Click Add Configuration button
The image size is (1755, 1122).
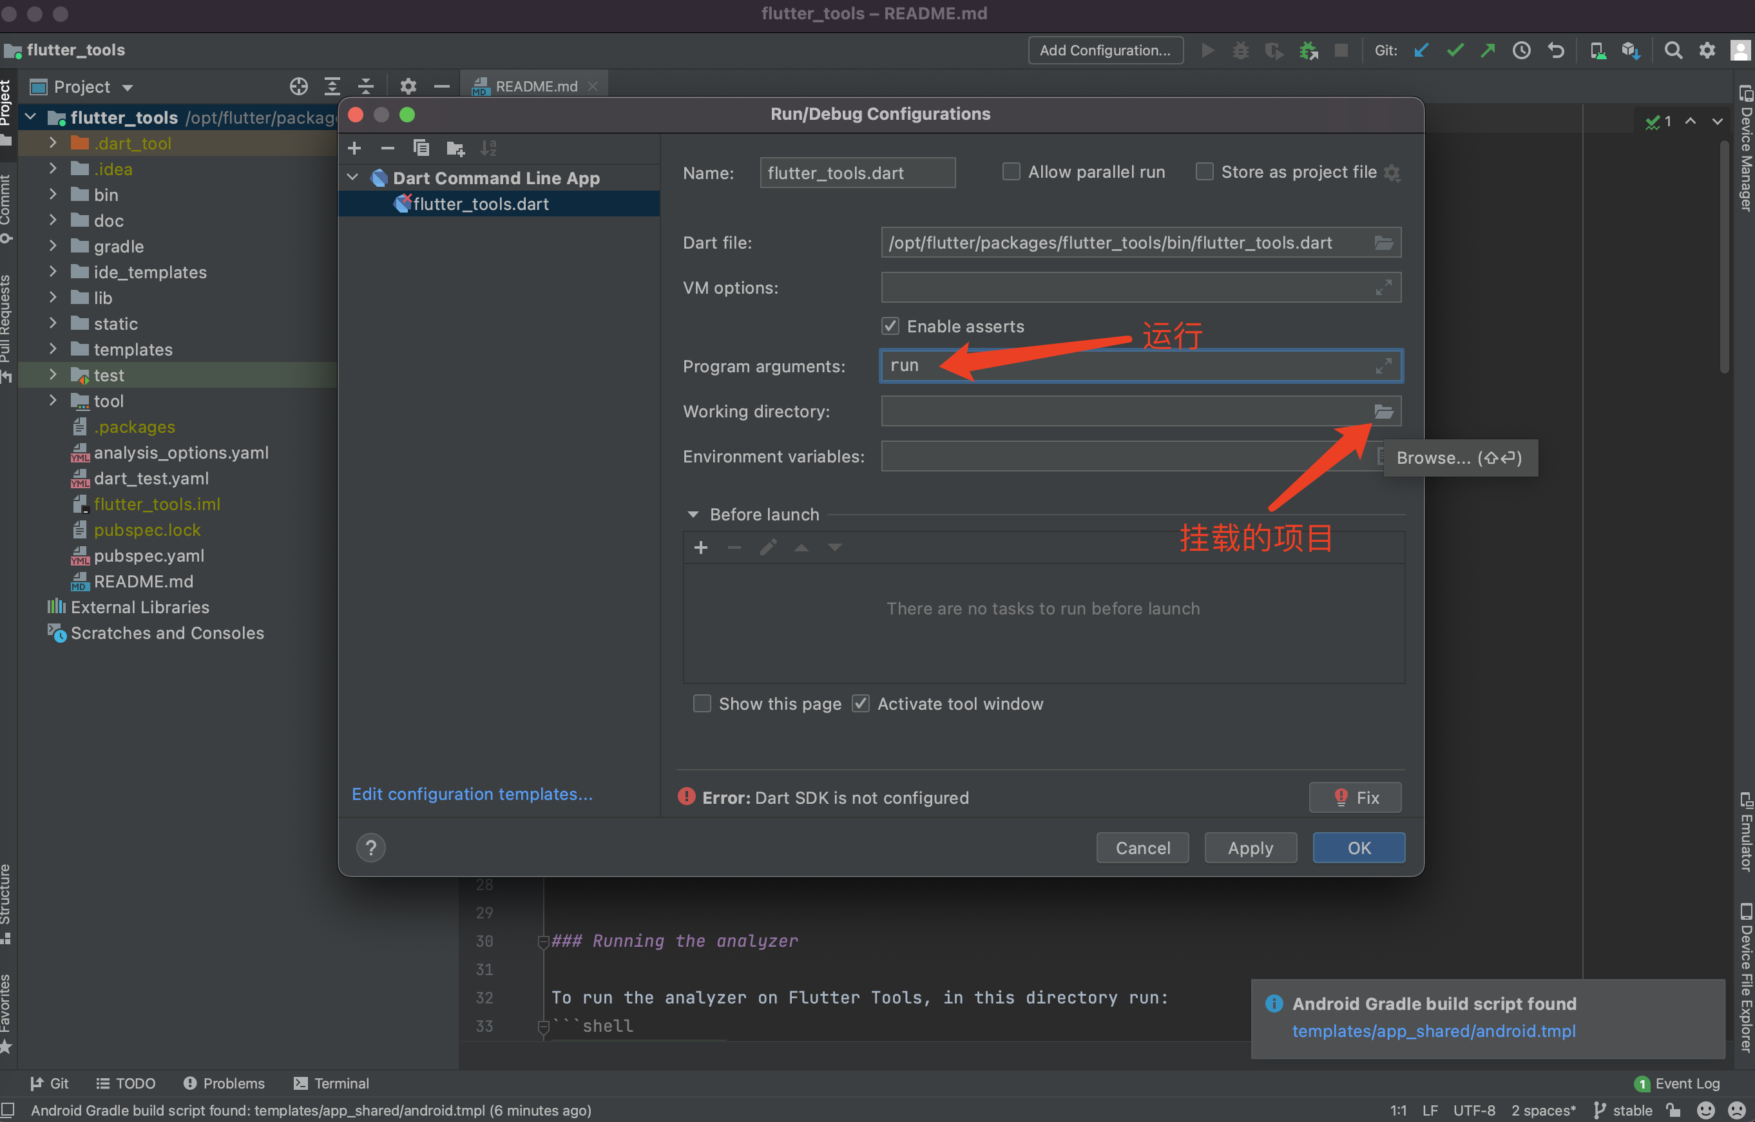pyautogui.click(x=1105, y=50)
